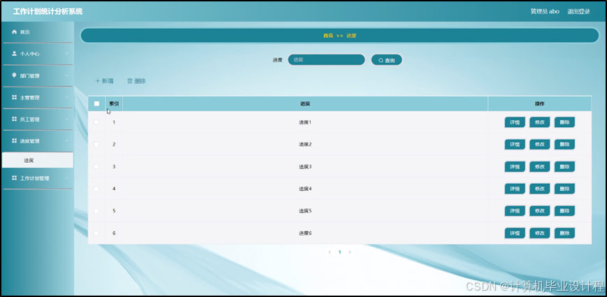Image resolution: width=607 pixels, height=297 pixels.
Task: Open 部门管理 sidebar menu
Action: pyautogui.click(x=38, y=75)
